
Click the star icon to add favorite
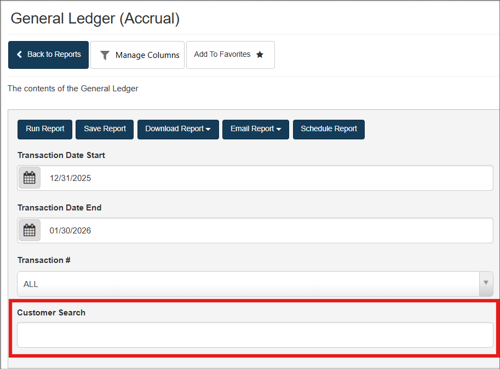tap(260, 55)
